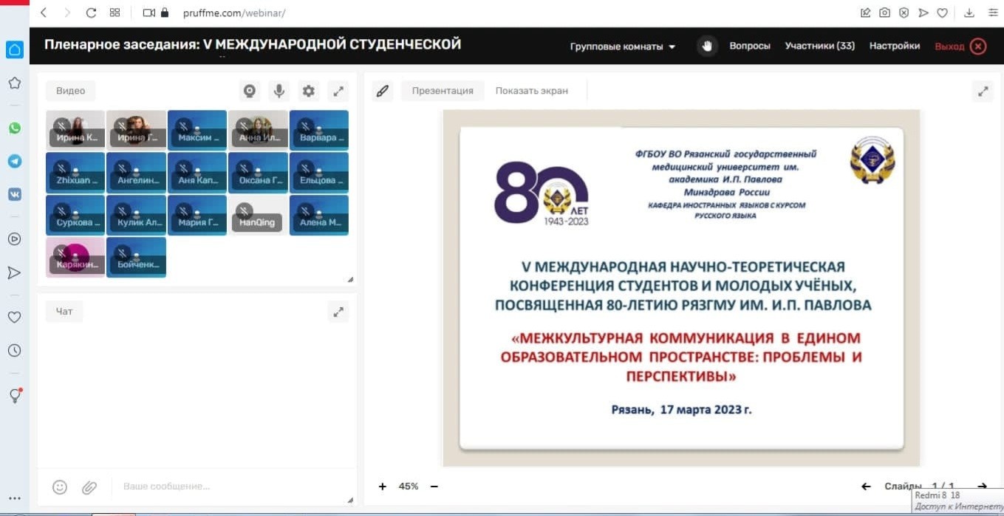
Task: Toggle your webcam on
Action: [x=250, y=91]
